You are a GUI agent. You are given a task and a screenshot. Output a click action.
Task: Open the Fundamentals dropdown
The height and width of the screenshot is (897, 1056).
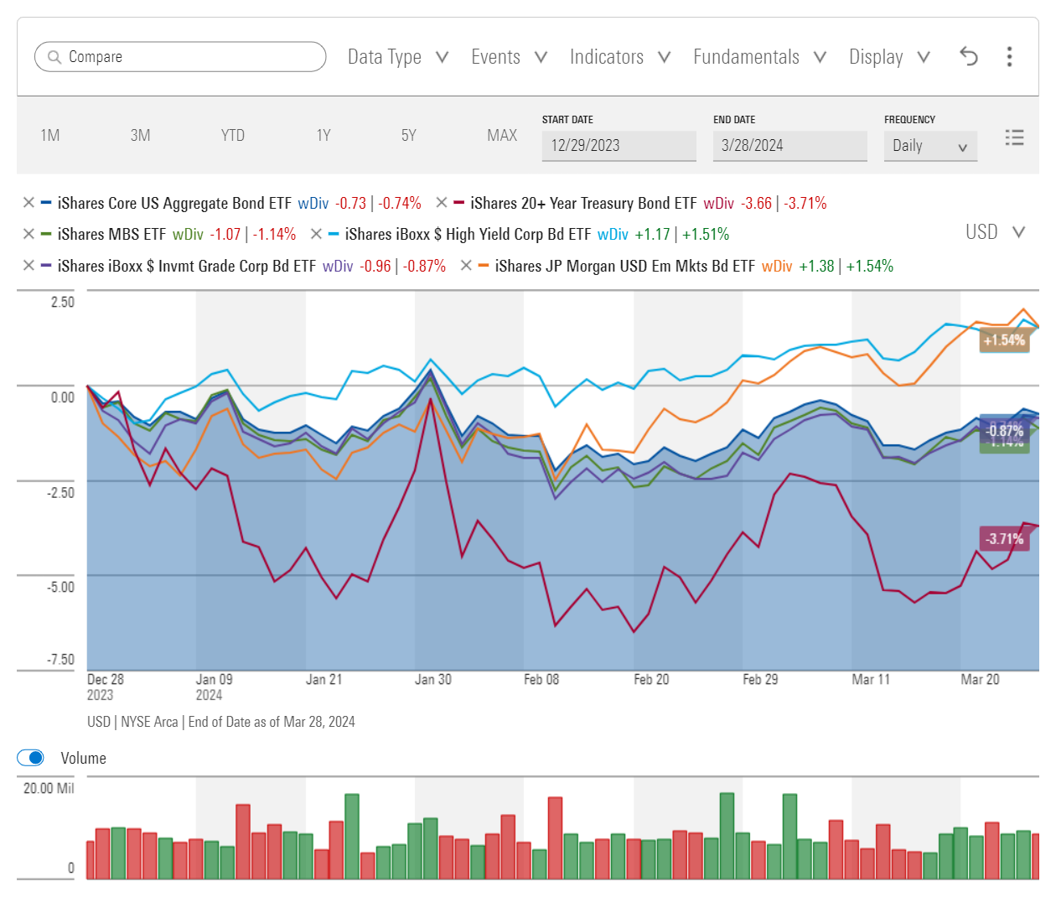760,57
